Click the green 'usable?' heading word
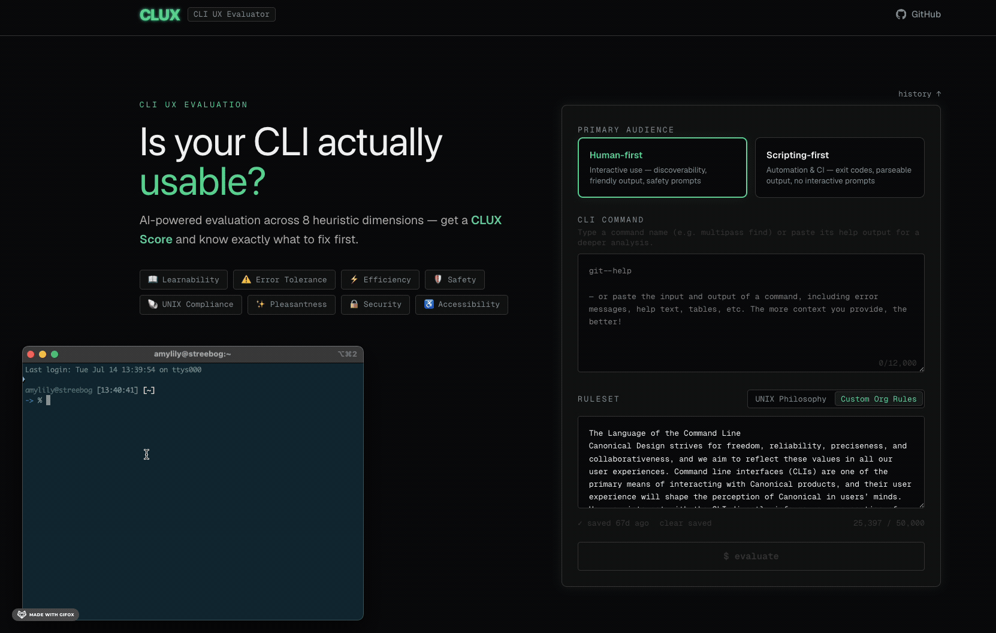The image size is (996, 633). (x=203, y=182)
